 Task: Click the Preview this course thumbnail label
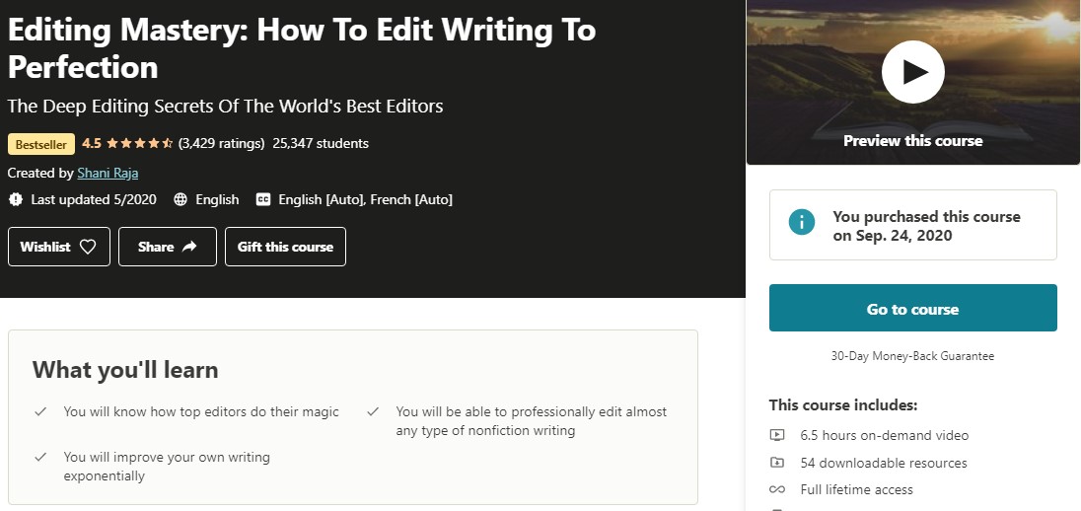click(x=912, y=141)
